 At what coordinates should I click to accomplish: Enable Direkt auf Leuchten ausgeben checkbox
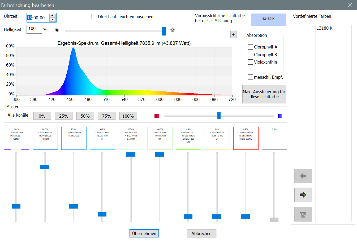tap(94, 17)
